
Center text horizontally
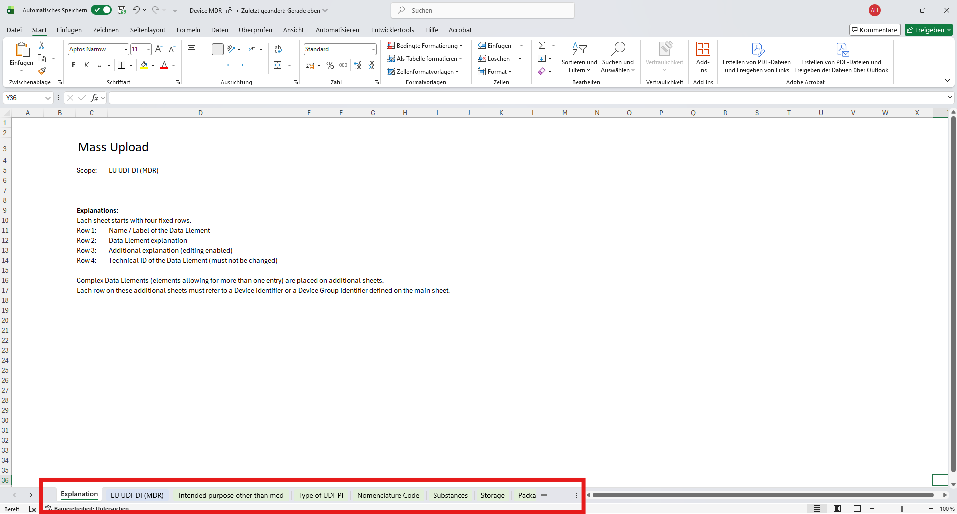click(x=205, y=65)
